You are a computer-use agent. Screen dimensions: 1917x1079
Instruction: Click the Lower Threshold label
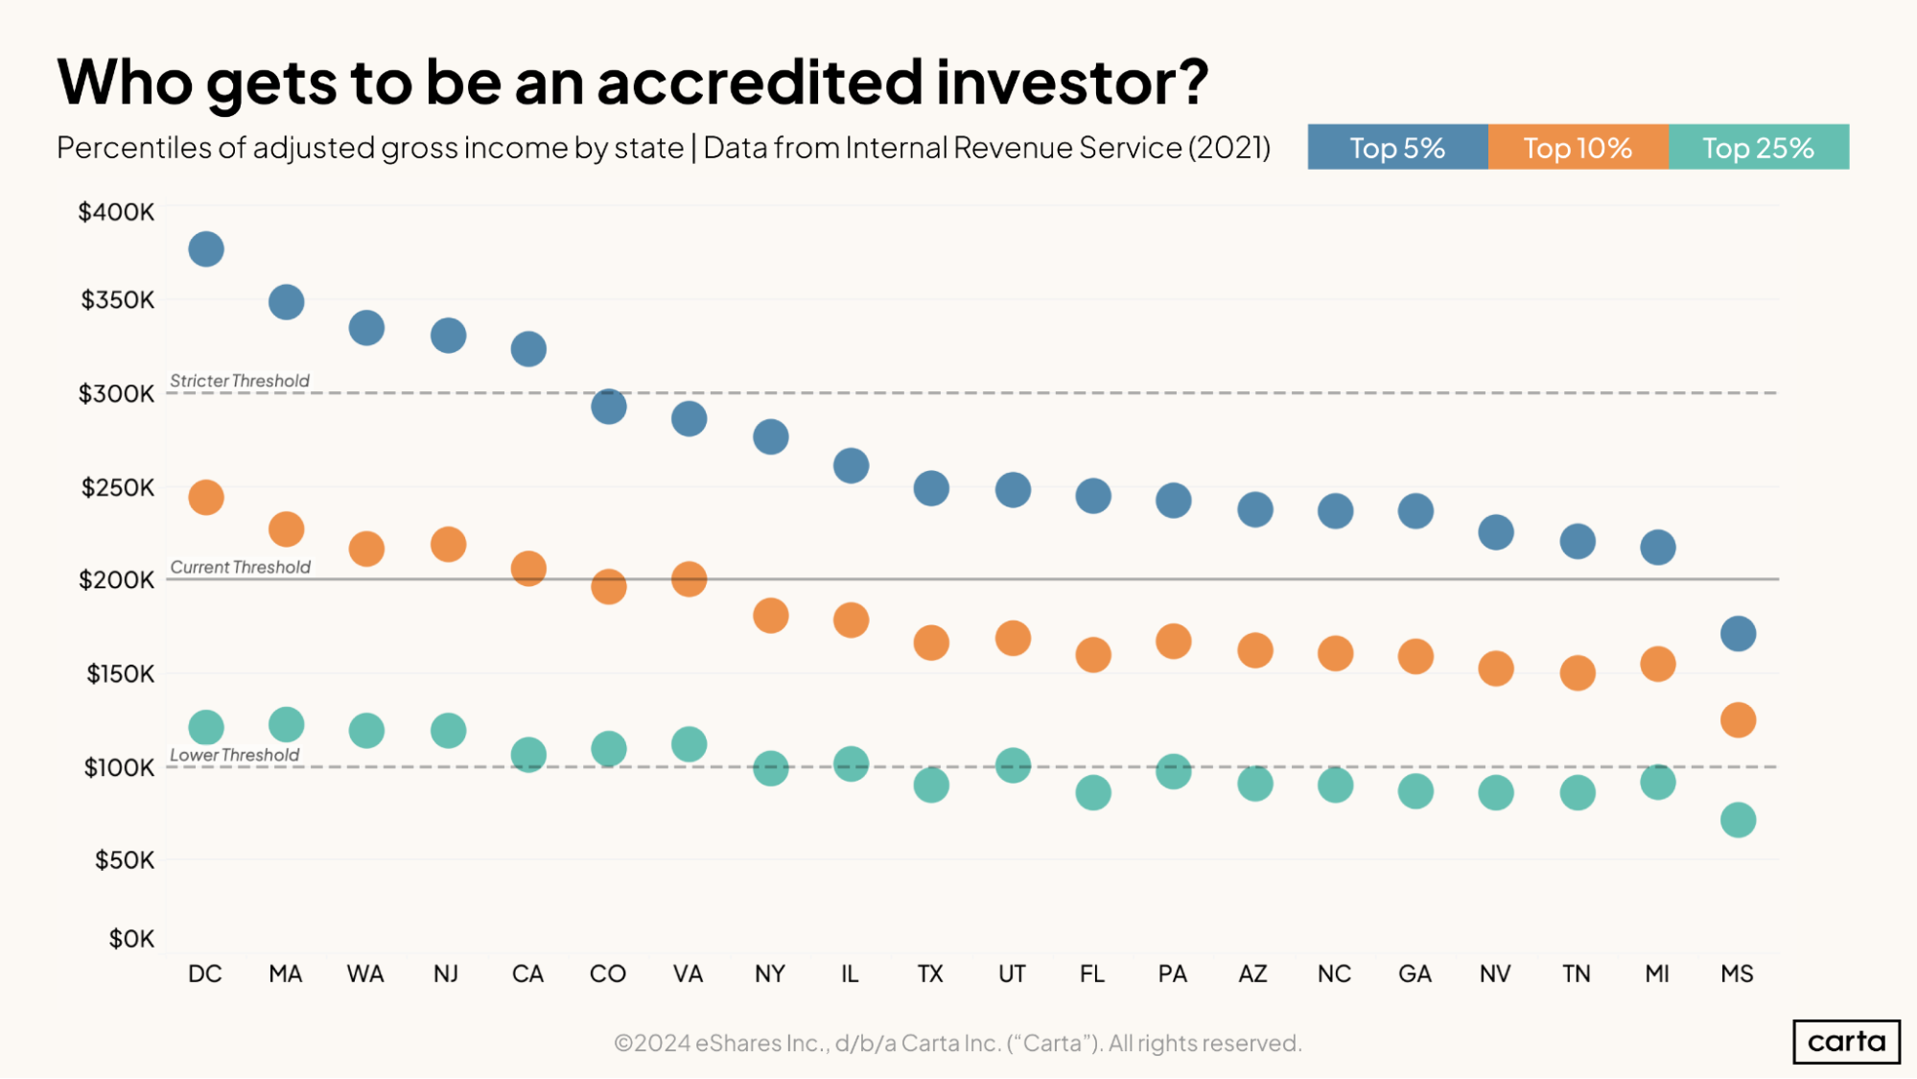(235, 755)
